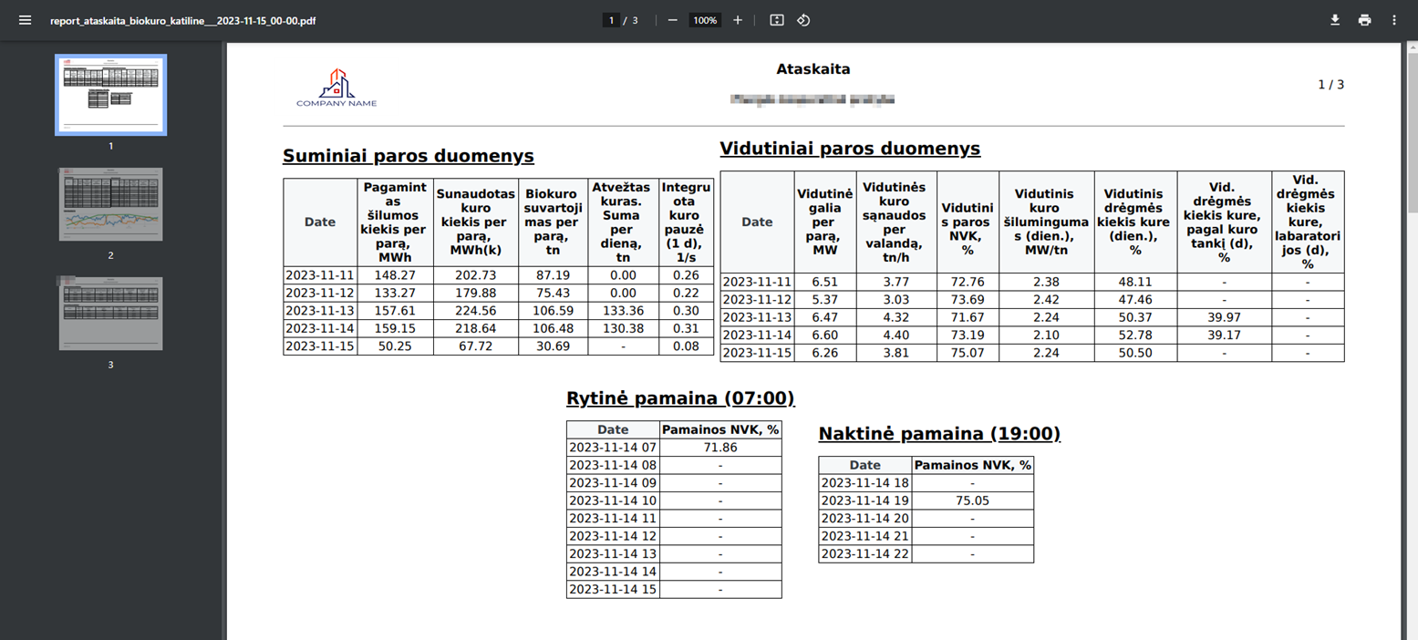The width and height of the screenshot is (1418, 640).
Task: Click the zoom in plus icon
Action: (738, 20)
